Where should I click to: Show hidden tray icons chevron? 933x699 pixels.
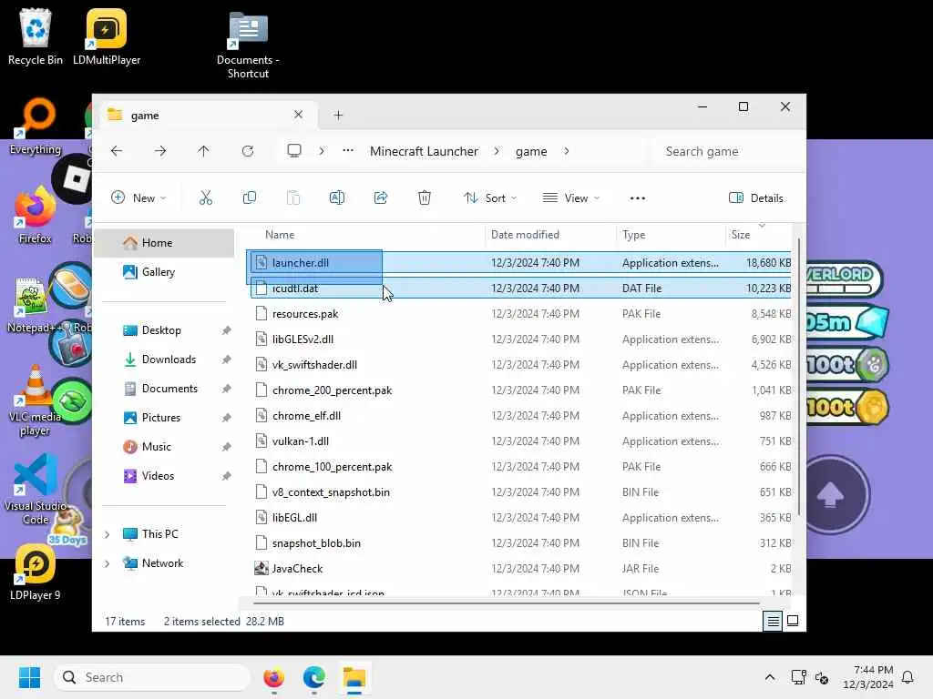pos(769,677)
